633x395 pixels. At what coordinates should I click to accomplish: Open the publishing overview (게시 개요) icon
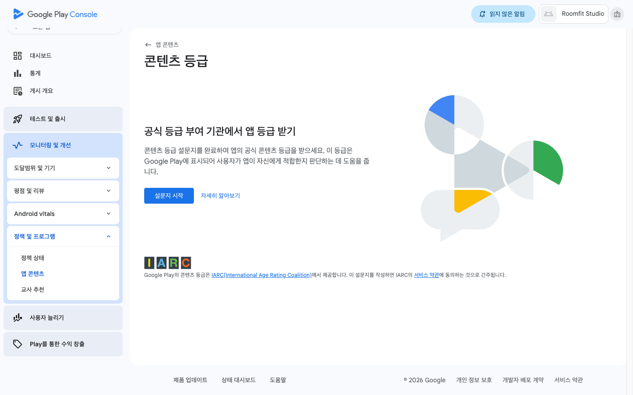(18, 91)
